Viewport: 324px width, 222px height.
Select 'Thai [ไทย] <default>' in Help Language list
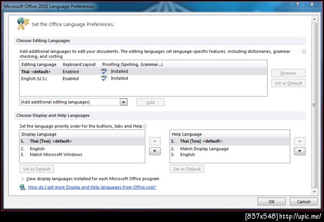pos(230,141)
